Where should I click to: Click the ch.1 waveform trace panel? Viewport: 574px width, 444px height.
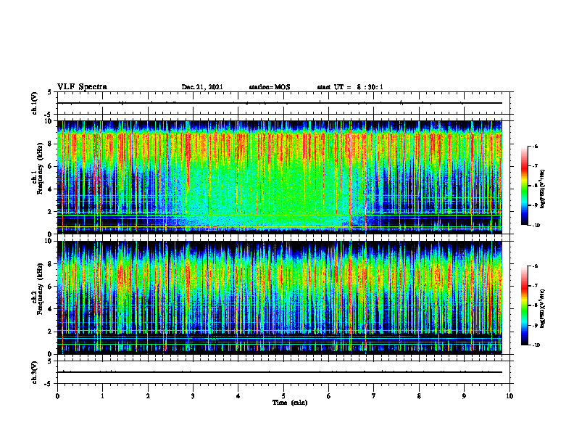click(283, 103)
